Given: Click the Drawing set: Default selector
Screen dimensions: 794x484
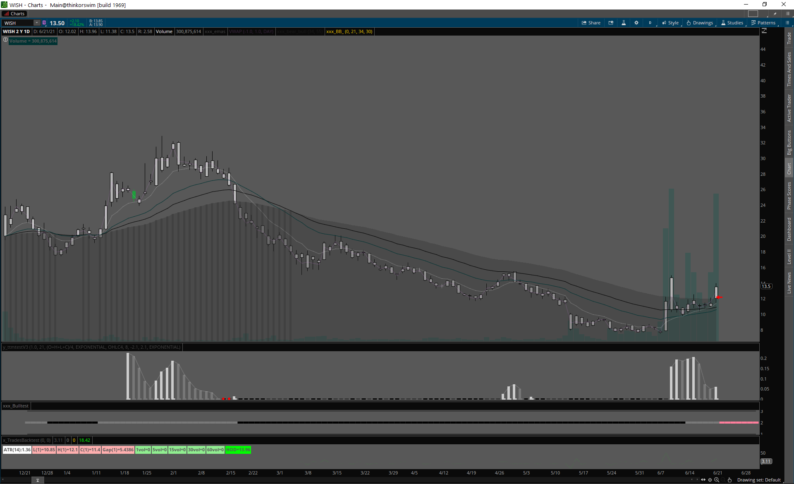Looking at the screenshot, I should coord(759,480).
